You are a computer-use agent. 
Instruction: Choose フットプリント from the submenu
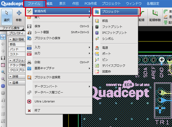pos(115,27)
